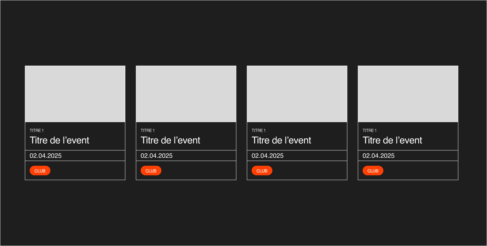The image size is (487, 246).
Task: Click the 02.04.2025 date on the fourth card
Action: click(x=379, y=156)
